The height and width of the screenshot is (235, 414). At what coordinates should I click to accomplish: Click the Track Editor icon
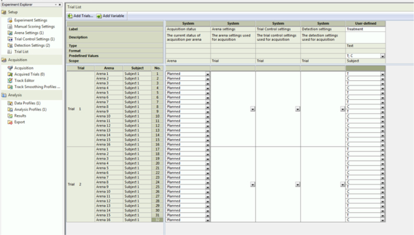click(x=10, y=80)
